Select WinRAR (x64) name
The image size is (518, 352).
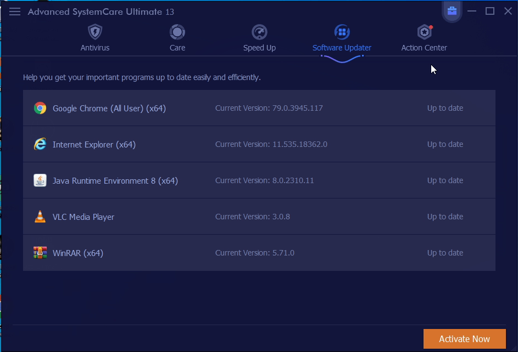[x=78, y=253]
